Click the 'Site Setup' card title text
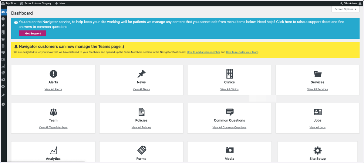Image resolution: width=364 pixels, height=163 pixels. [318, 159]
